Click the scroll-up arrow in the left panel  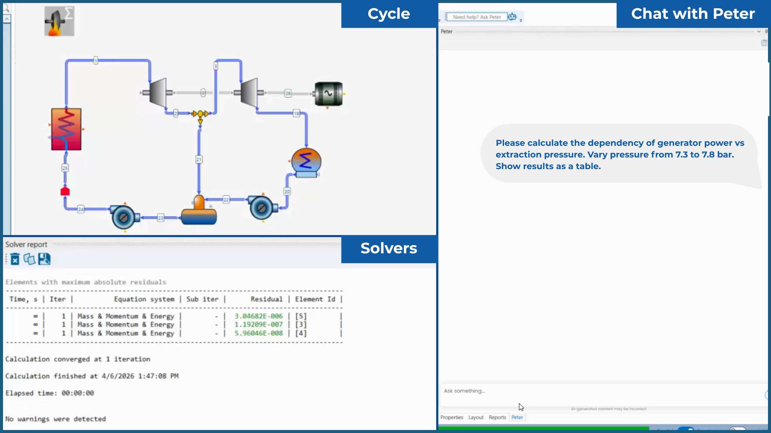tap(7, 18)
